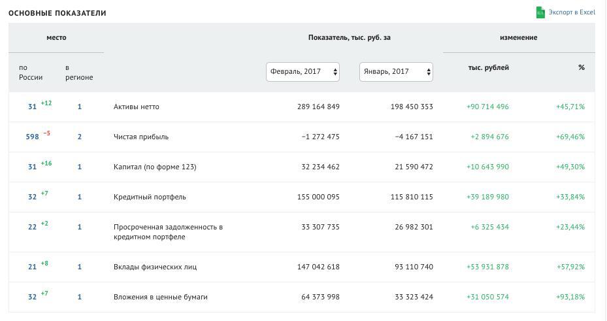Click the Активы нетто row label
This screenshot has width=607, height=321.
pos(137,107)
